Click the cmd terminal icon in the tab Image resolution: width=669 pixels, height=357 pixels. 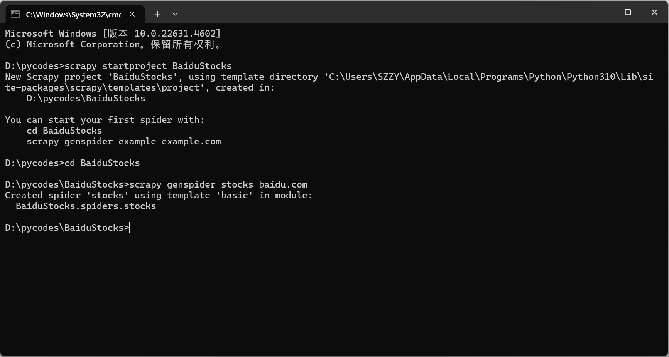pos(15,14)
